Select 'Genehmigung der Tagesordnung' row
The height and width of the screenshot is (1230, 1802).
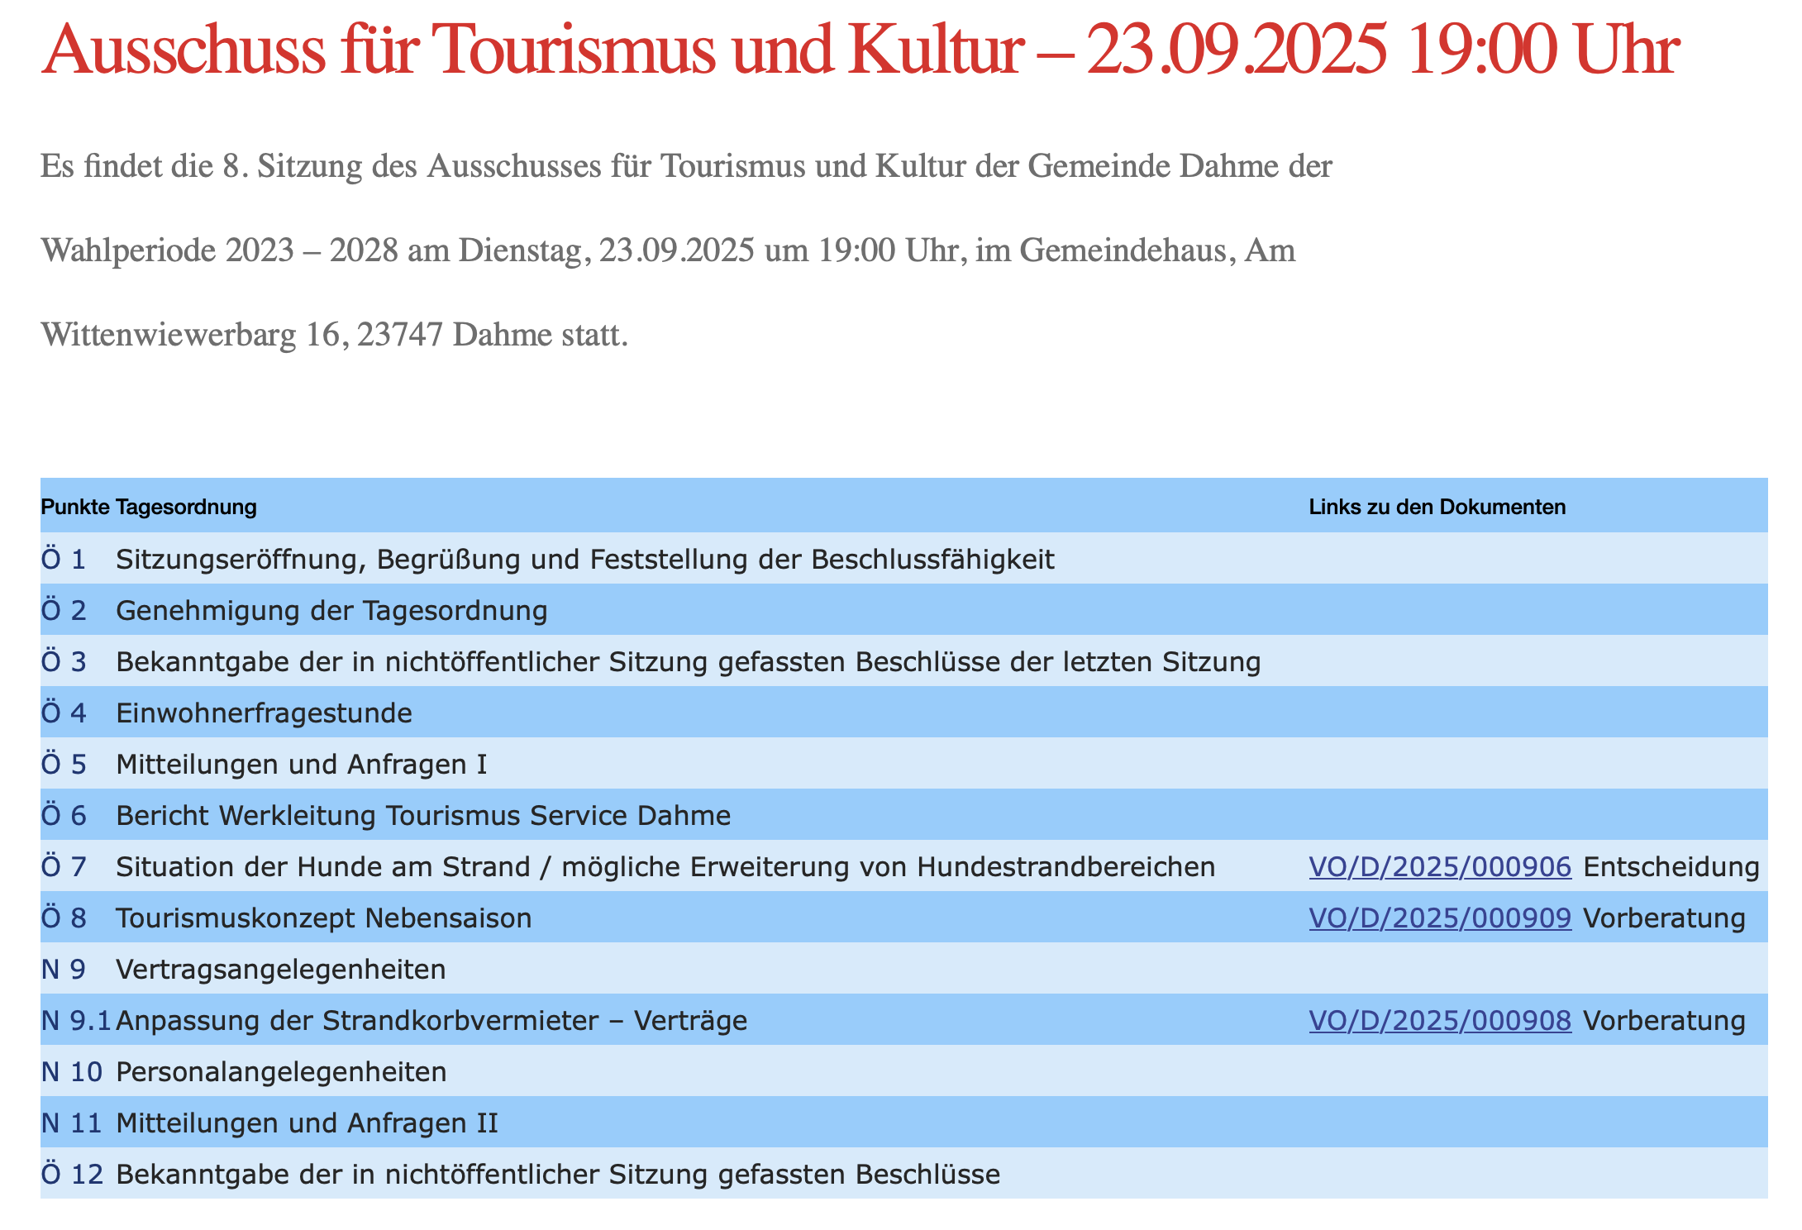(331, 611)
